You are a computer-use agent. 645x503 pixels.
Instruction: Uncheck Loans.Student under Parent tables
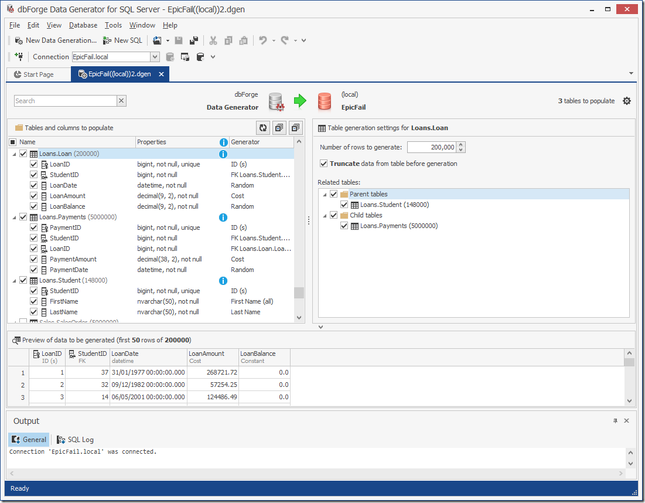[344, 205]
